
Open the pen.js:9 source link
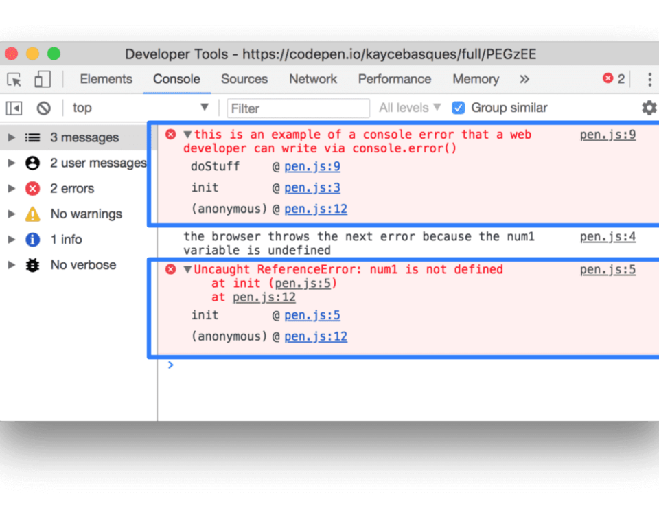(607, 134)
